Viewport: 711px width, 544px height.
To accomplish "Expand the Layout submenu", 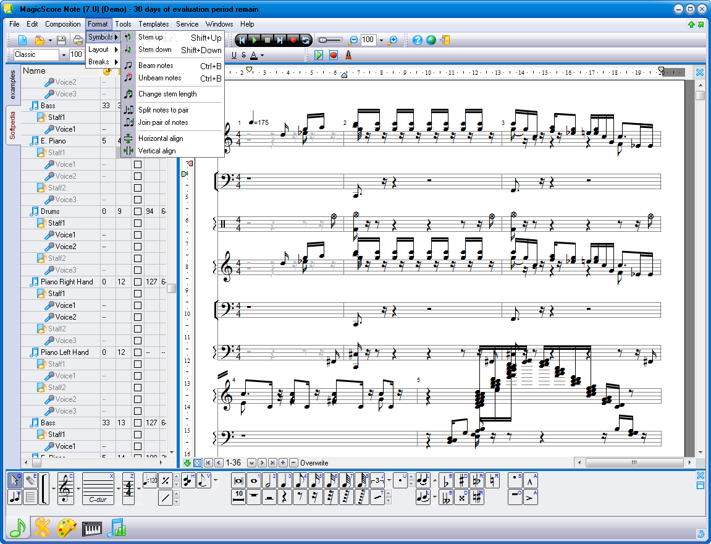I will (103, 49).
